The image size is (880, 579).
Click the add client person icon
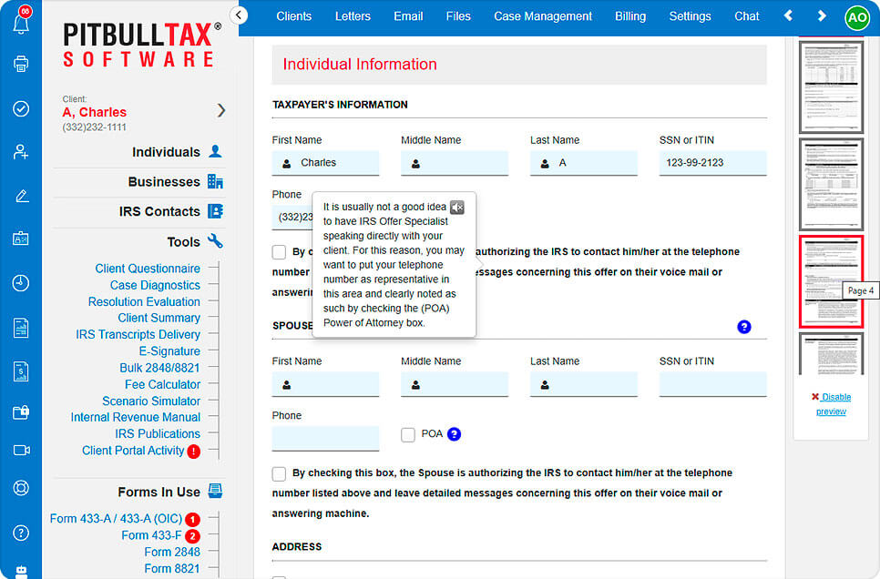(21, 151)
